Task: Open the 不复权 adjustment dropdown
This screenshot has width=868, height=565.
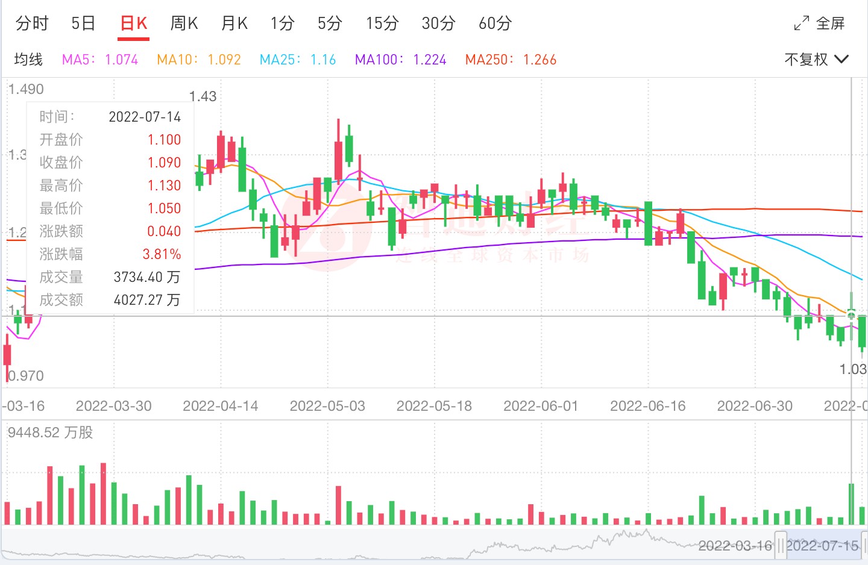Action: 807,59
